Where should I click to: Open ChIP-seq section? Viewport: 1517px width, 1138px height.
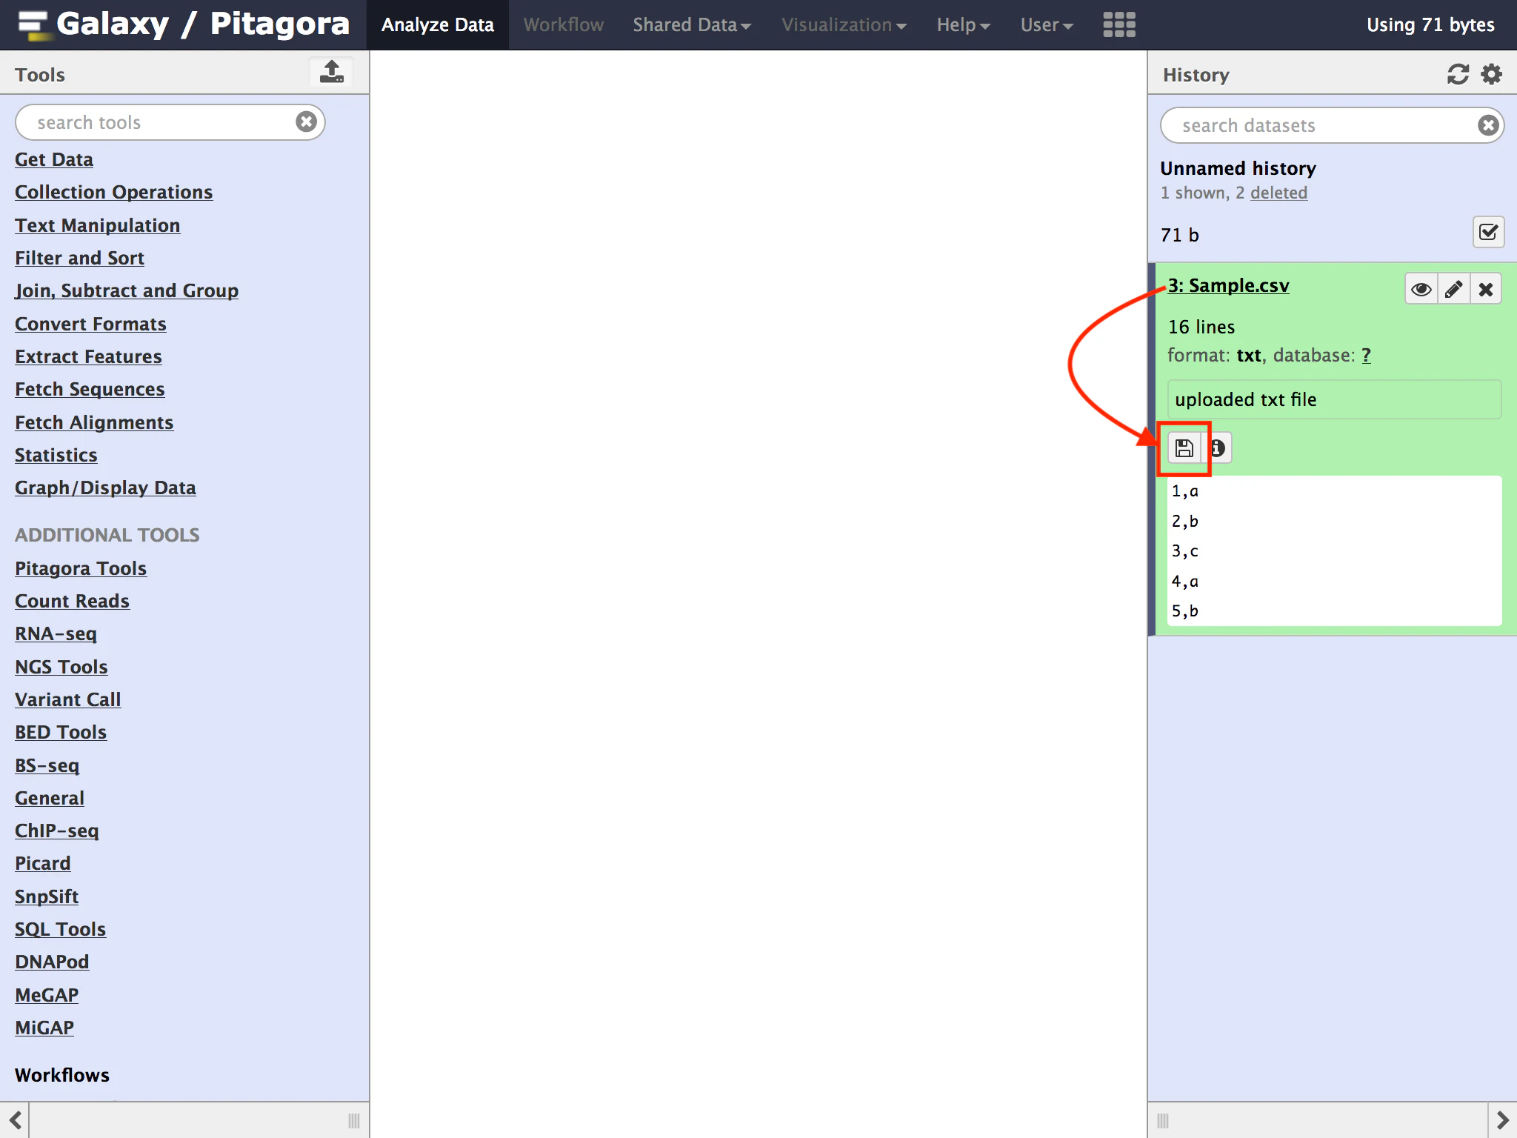click(x=56, y=831)
